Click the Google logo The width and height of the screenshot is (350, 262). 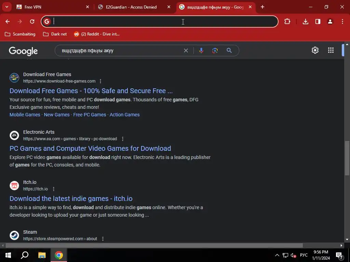tap(23, 51)
